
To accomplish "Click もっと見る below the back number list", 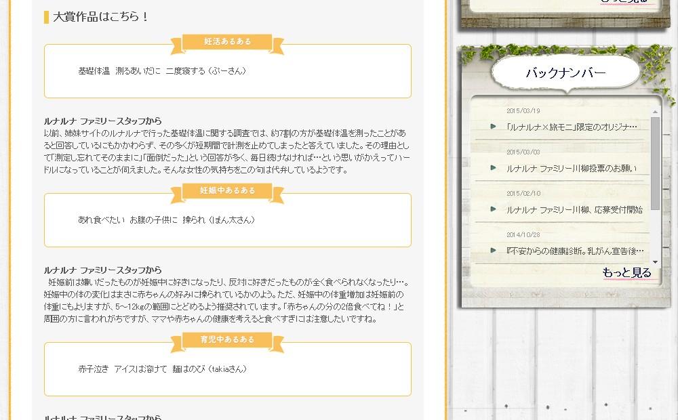I will pos(626,273).
